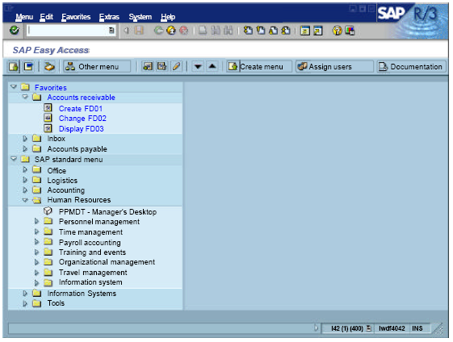The image size is (453, 342).
Task: Click the yellow Exit icon
Action: (171, 31)
